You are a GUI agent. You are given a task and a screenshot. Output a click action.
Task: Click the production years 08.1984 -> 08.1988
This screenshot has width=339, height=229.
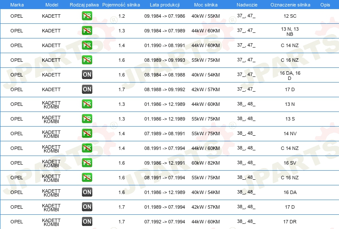(165, 75)
